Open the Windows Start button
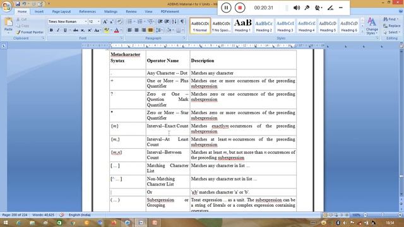 click(5, 223)
